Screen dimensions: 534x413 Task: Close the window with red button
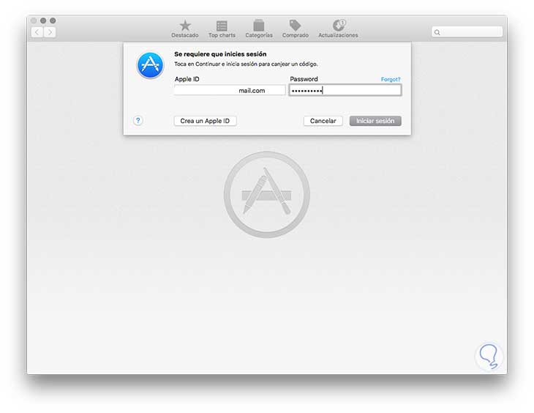[x=34, y=21]
